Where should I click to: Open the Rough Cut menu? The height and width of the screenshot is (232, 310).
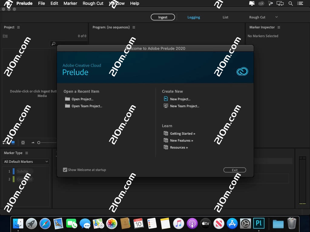click(93, 3)
